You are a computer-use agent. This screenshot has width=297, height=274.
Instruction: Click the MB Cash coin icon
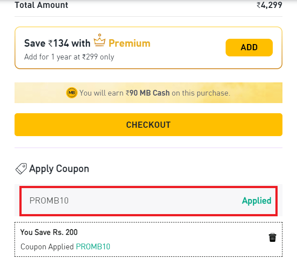coord(71,93)
